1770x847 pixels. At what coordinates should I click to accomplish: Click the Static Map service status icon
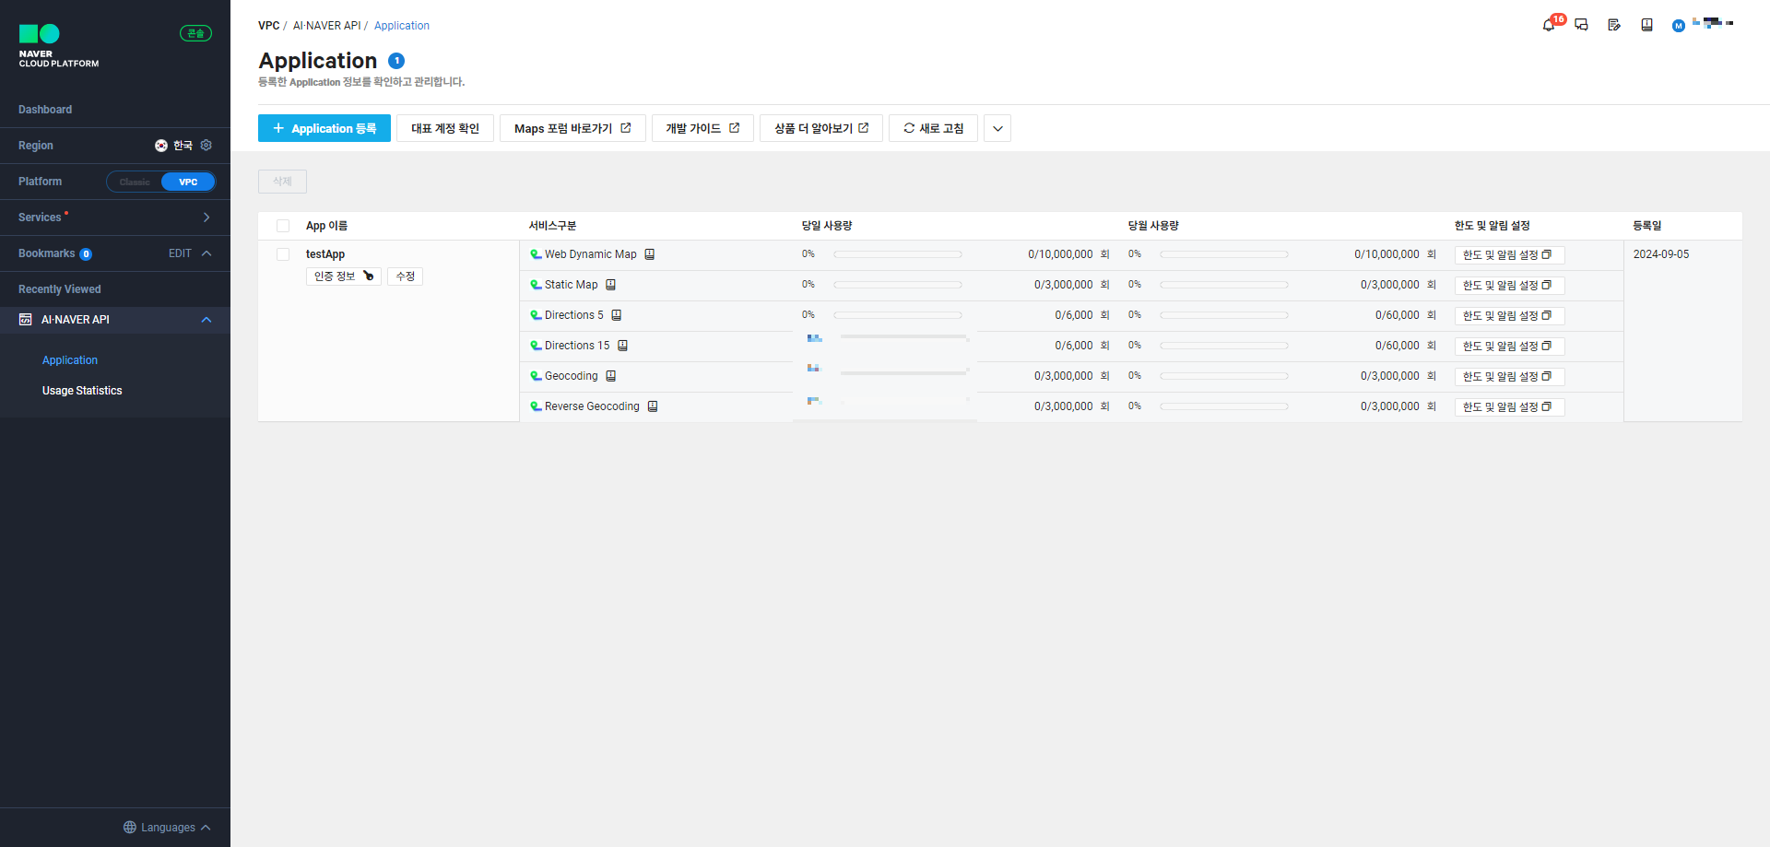pyautogui.click(x=536, y=285)
